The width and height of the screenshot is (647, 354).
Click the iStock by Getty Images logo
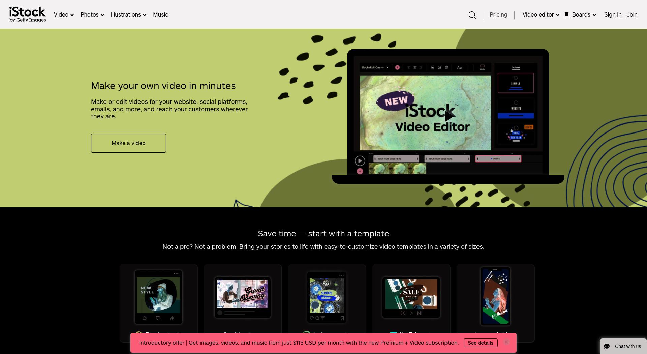[x=28, y=14]
